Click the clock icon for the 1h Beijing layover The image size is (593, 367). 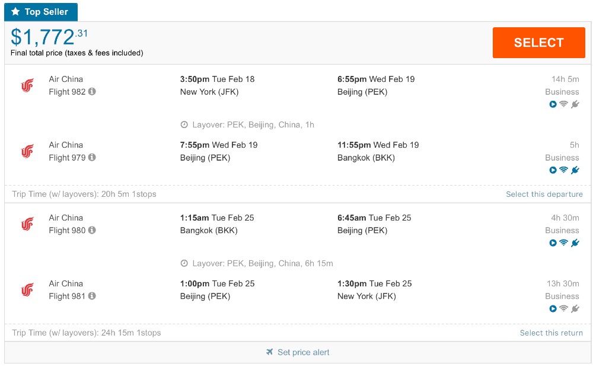(x=184, y=125)
